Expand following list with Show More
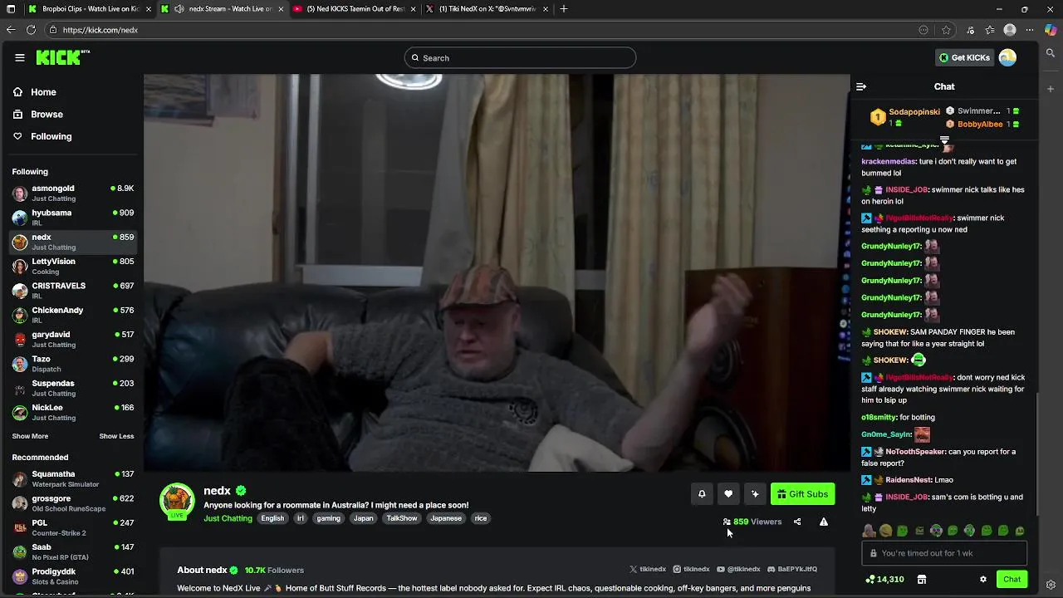Viewport: 1063px width, 598px height. coord(30,436)
